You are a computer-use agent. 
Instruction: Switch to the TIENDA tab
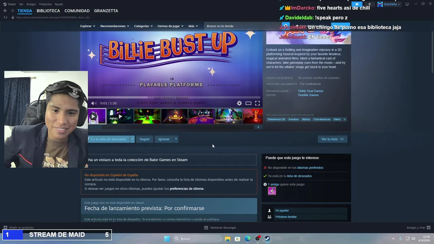[x=25, y=11]
